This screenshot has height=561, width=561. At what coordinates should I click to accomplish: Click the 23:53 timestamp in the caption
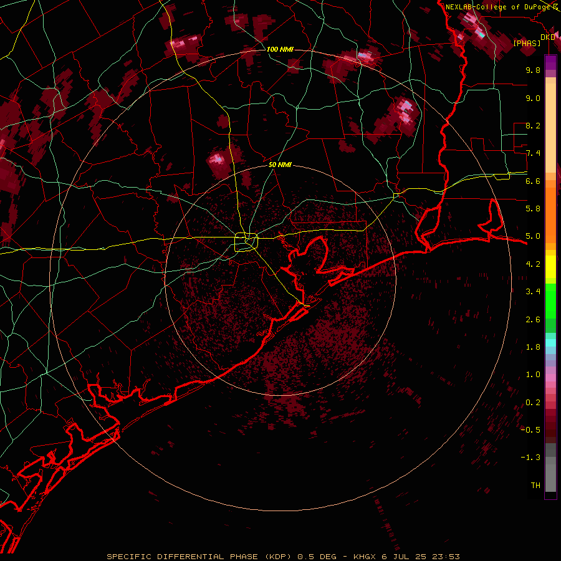click(447, 557)
